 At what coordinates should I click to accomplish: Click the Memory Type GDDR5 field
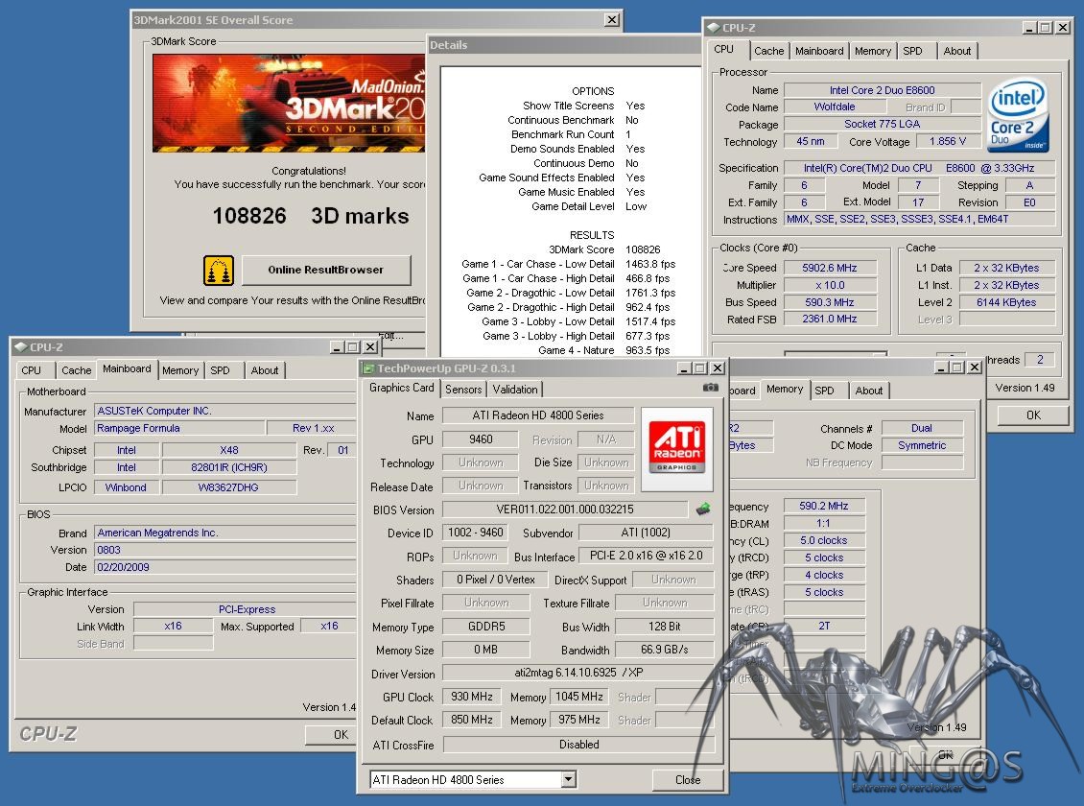tap(486, 627)
